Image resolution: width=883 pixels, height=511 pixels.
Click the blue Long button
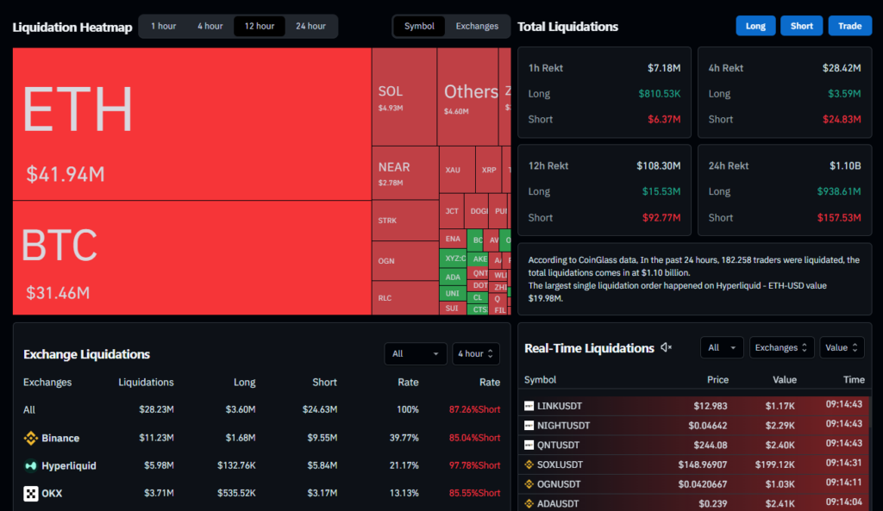pos(755,26)
